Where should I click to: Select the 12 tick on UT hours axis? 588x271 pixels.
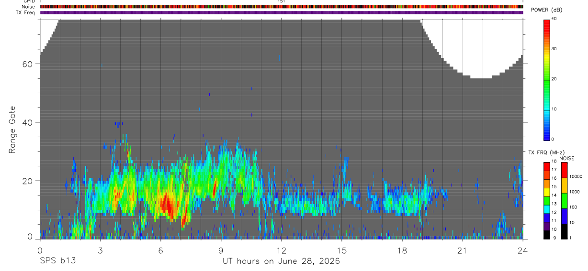tap(282, 250)
